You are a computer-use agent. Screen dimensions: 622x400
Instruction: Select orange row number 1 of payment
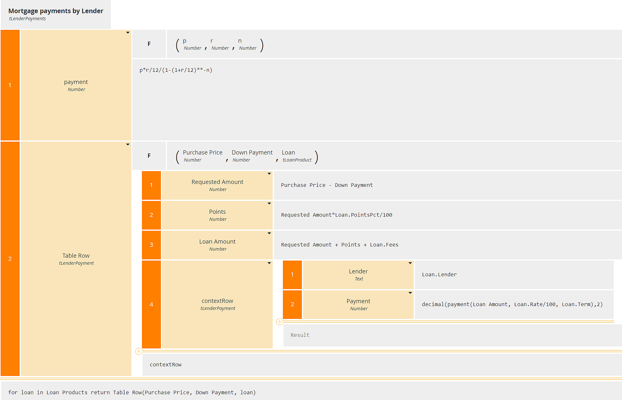click(10, 85)
